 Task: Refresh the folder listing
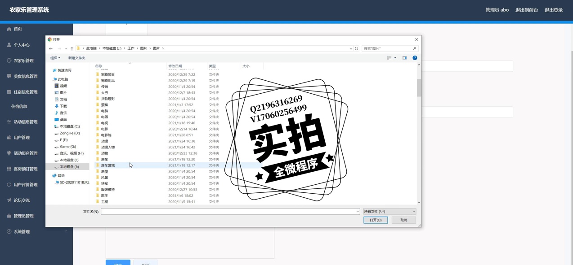click(357, 48)
